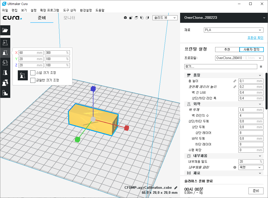Select the Support Blocker tool
268x198 pixels.
(x=5, y=93)
